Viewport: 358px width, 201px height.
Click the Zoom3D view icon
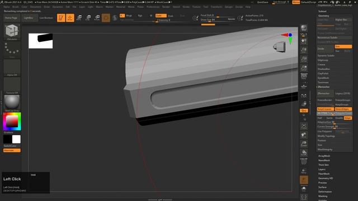304,144
